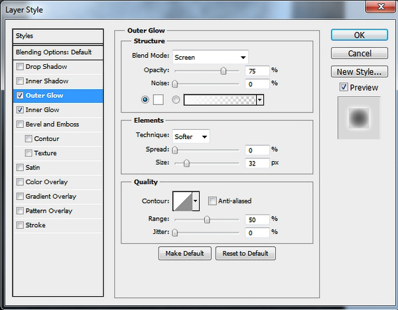Screen dimensions: 398x310
Task: Click the Range value field
Action: 257,219
